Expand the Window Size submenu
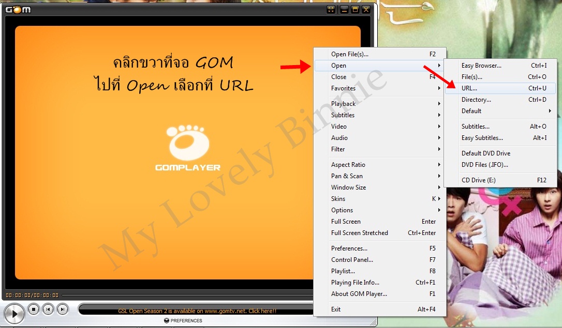The height and width of the screenshot is (328, 562). click(x=380, y=188)
